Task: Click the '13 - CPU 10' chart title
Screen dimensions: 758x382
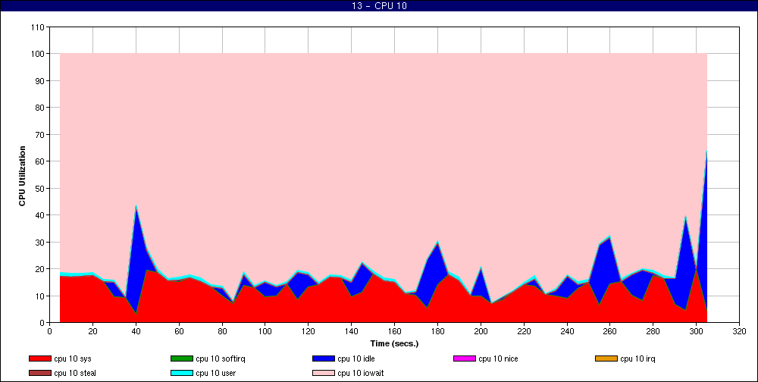Action: coord(379,6)
